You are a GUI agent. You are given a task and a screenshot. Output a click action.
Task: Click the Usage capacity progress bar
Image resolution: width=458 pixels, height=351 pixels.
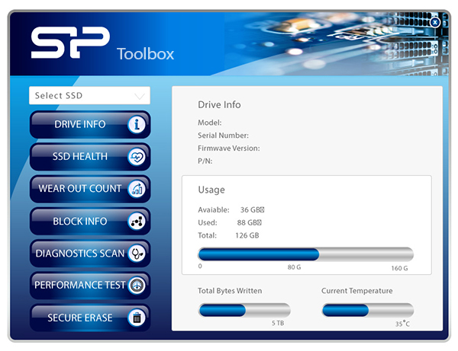pos(305,254)
